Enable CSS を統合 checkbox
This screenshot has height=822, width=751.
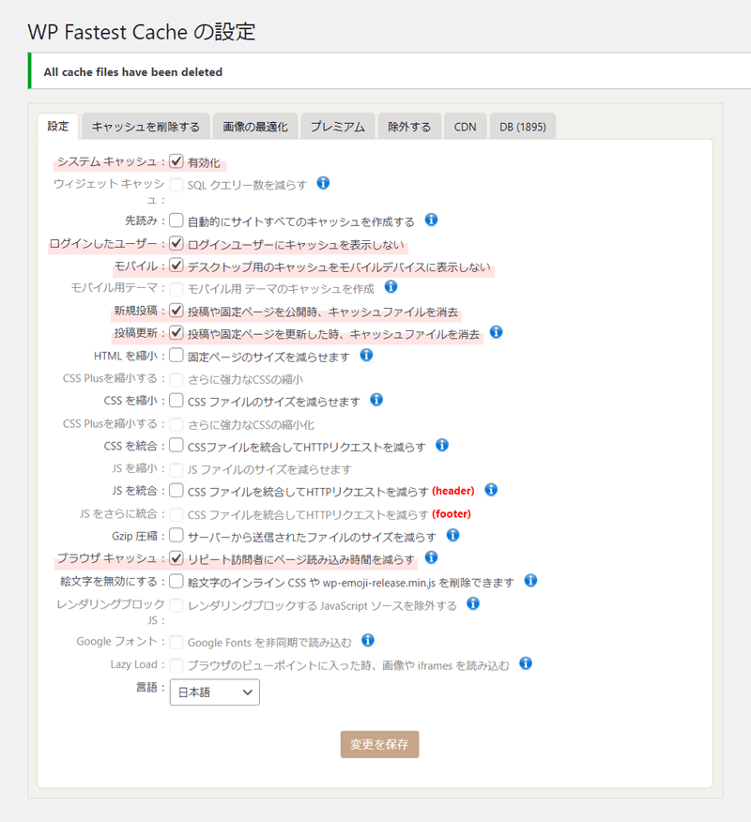click(176, 446)
